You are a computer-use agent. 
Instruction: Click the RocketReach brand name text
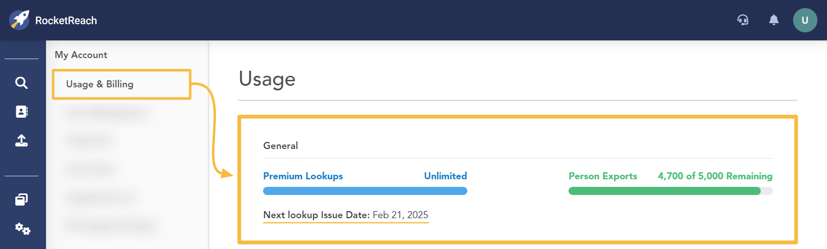coord(66,21)
